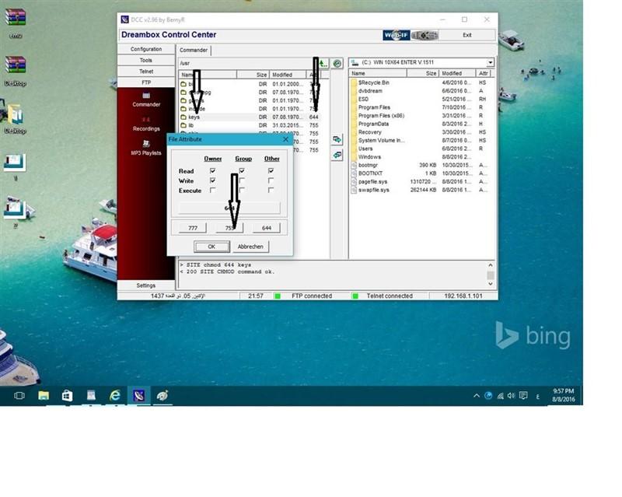This screenshot has width=622, height=497.
Task: Open the Tools section
Action: 146,61
